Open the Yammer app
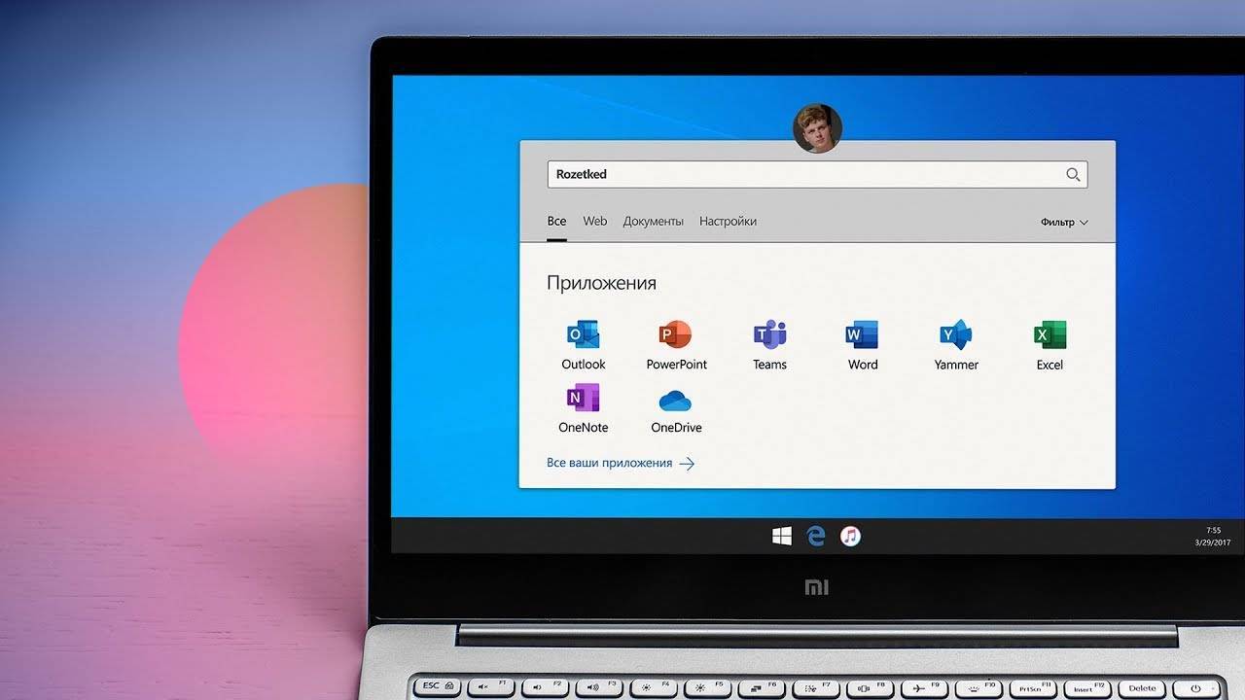 point(956,345)
